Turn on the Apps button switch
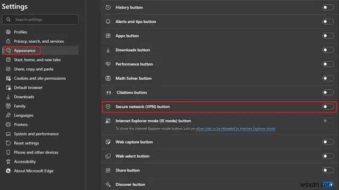This screenshot has height=190, width=339. [x=328, y=36]
